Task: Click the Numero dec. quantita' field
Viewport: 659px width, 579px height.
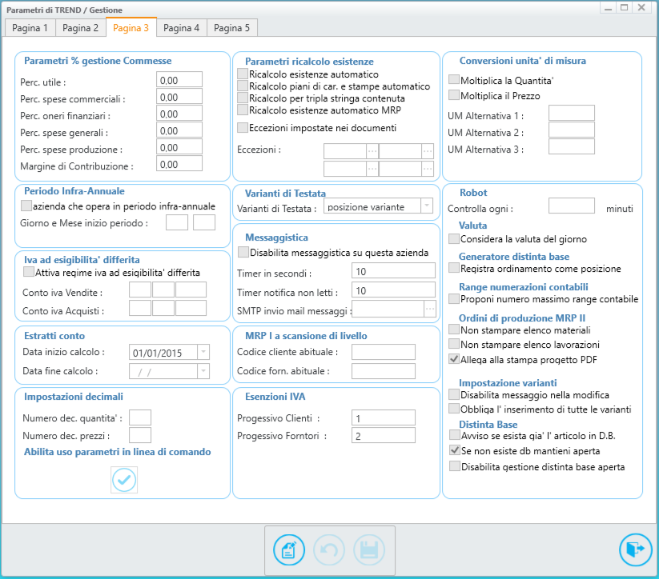Action: coord(140,417)
